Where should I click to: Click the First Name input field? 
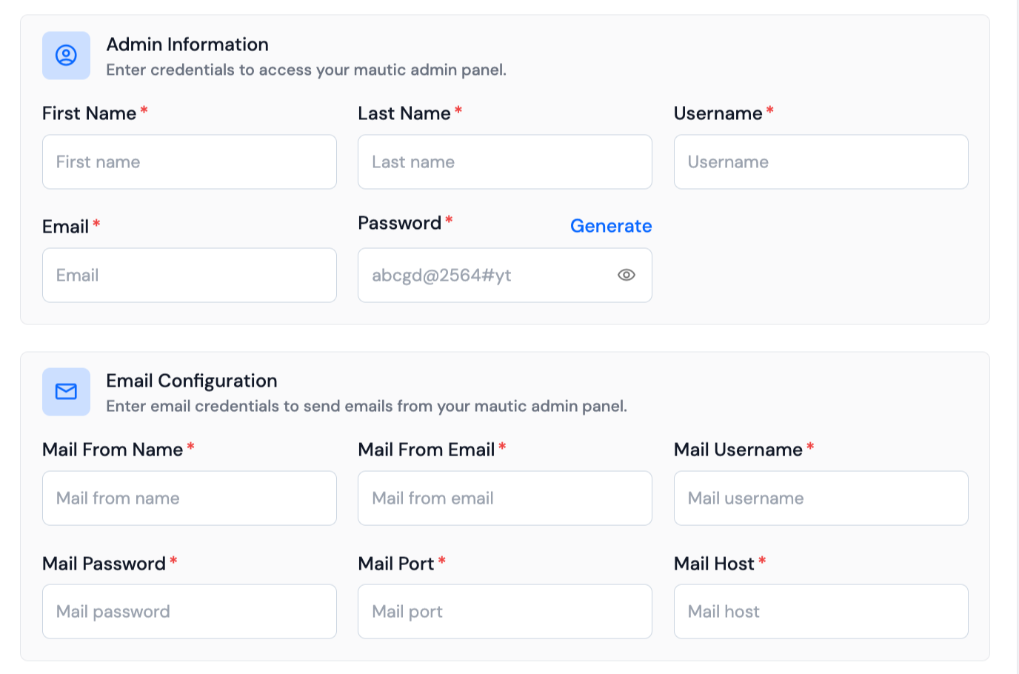click(x=190, y=161)
